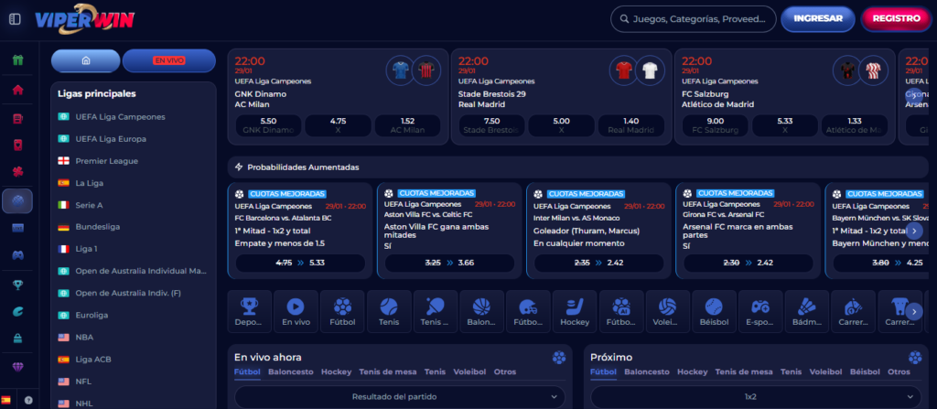
Task: Open the trophy icon in left sidebar
Action: pyautogui.click(x=17, y=284)
